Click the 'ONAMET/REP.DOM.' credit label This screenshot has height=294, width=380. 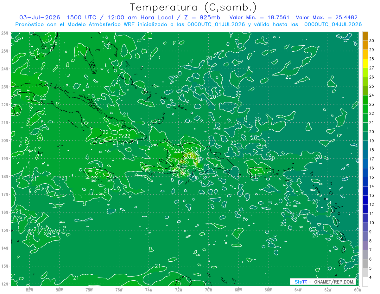334,282
